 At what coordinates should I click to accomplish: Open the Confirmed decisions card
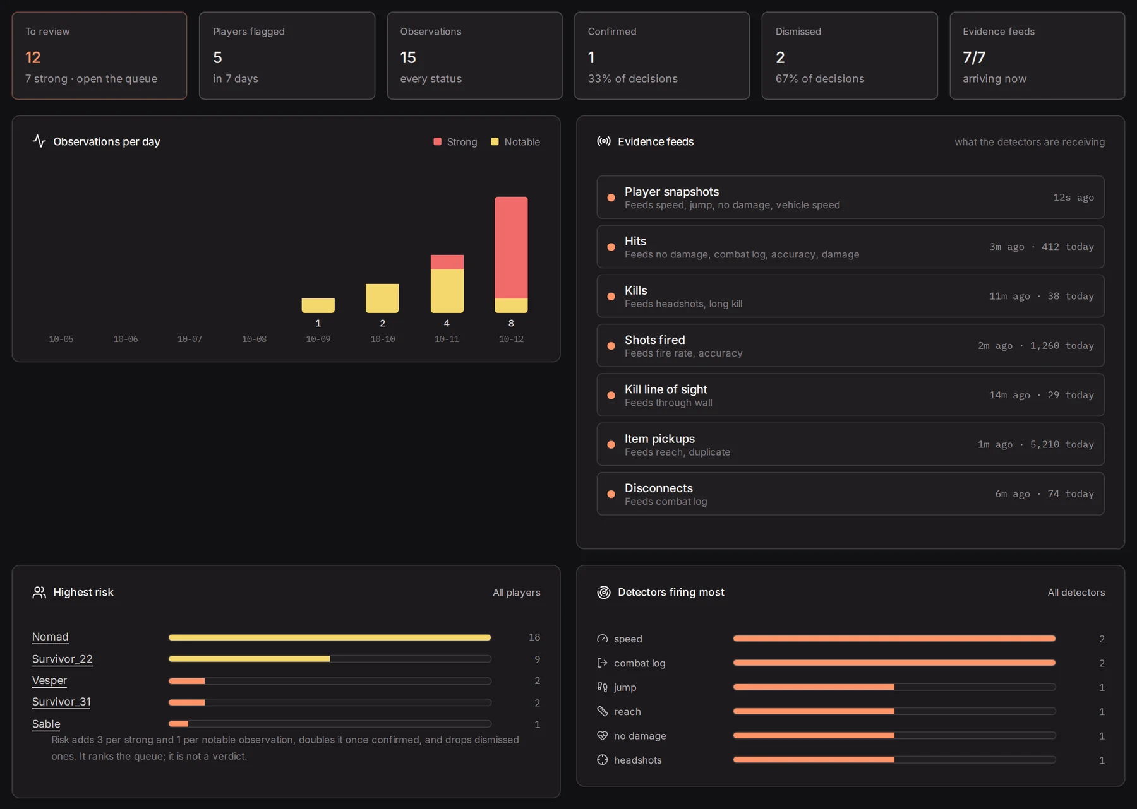(662, 56)
